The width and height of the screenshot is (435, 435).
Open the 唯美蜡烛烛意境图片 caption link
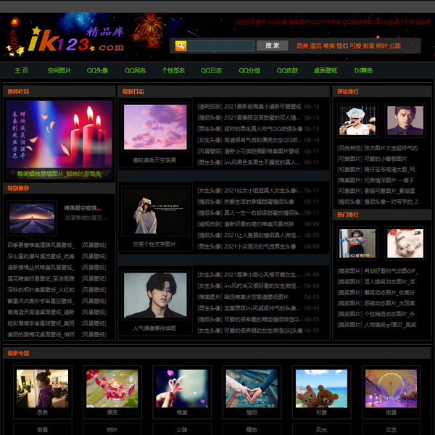pyautogui.click(x=59, y=174)
